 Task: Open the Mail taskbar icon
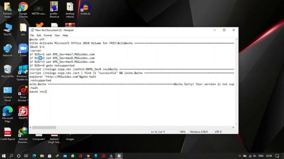[65, 156]
